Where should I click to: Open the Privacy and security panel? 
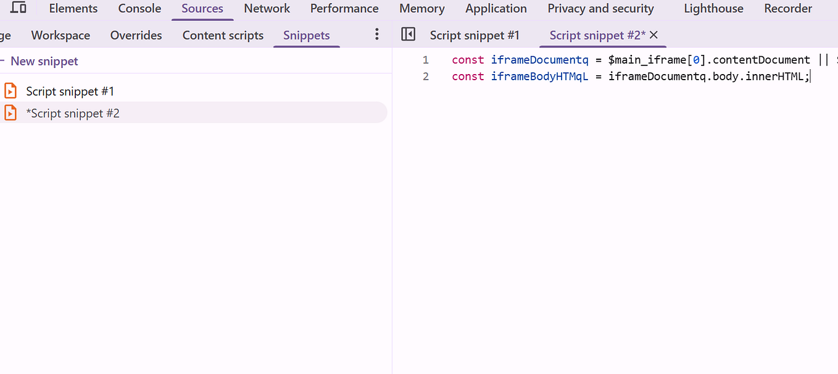tap(600, 8)
